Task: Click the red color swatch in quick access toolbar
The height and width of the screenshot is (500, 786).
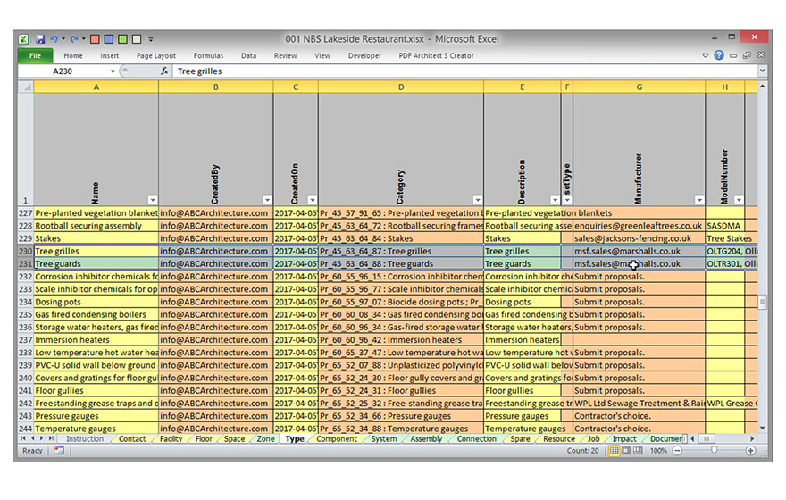Action: (95, 39)
